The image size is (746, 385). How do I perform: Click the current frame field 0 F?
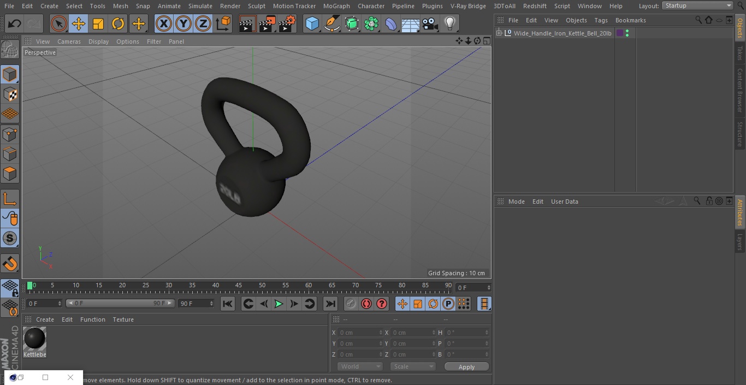pyautogui.click(x=44, y=303)
